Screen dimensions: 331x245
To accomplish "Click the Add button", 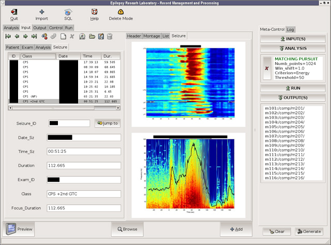I will (236, 229).
